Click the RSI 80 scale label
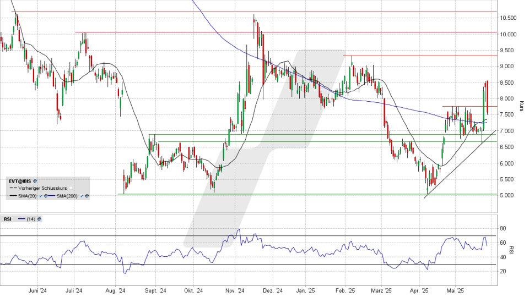529x297 pixels. (x=503, y=229)
